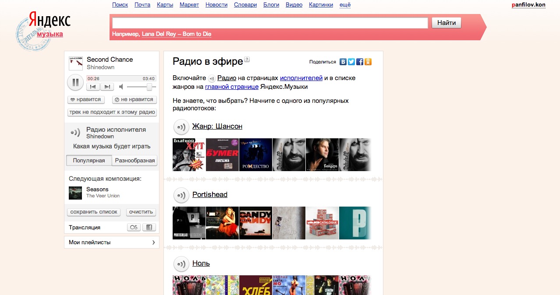Viewport: 560px width, 295px height.
Task: Open the Бумер album cover
Action: pyautogui.click(x=223, y=155)
